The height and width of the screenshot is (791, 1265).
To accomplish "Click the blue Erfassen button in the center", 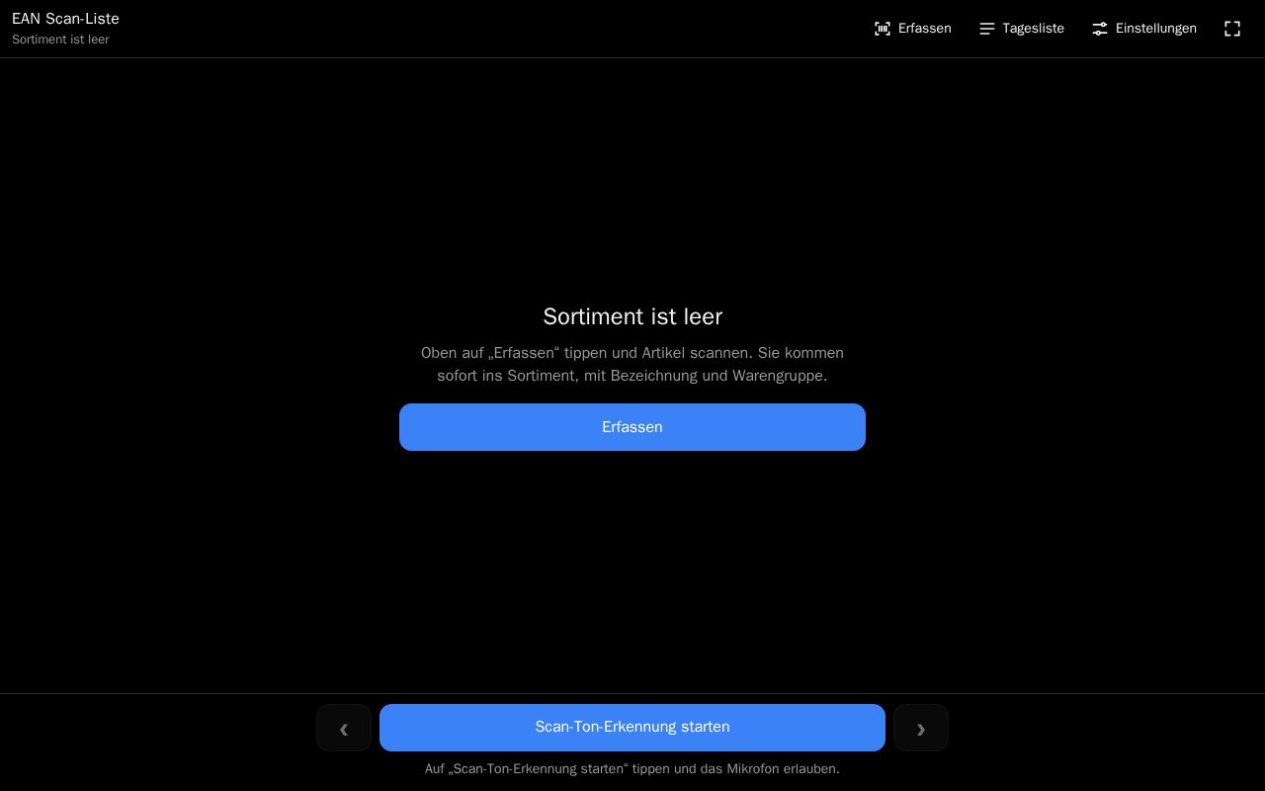I will 632,427.
